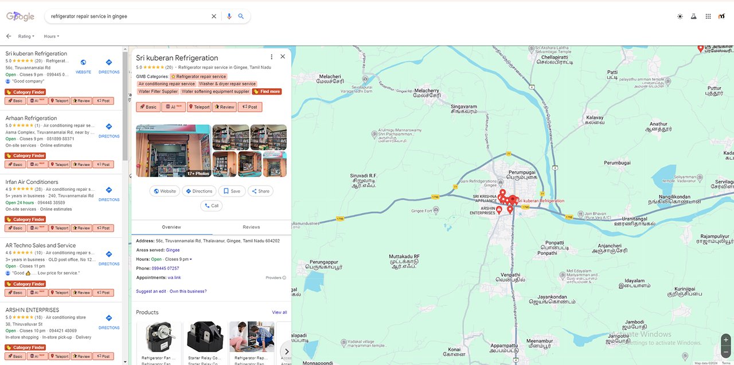Viewport: 734px width, 365px height.
Task: Click Gingee areas served link
Action: [173, 250]
